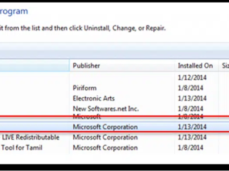Screen dimensions: 229x171
Task: Click 1/8/2014 date in Piriform row
Action: tap(190, 88)
